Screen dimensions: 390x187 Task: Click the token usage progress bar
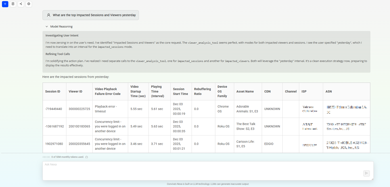tap(46, 157)
